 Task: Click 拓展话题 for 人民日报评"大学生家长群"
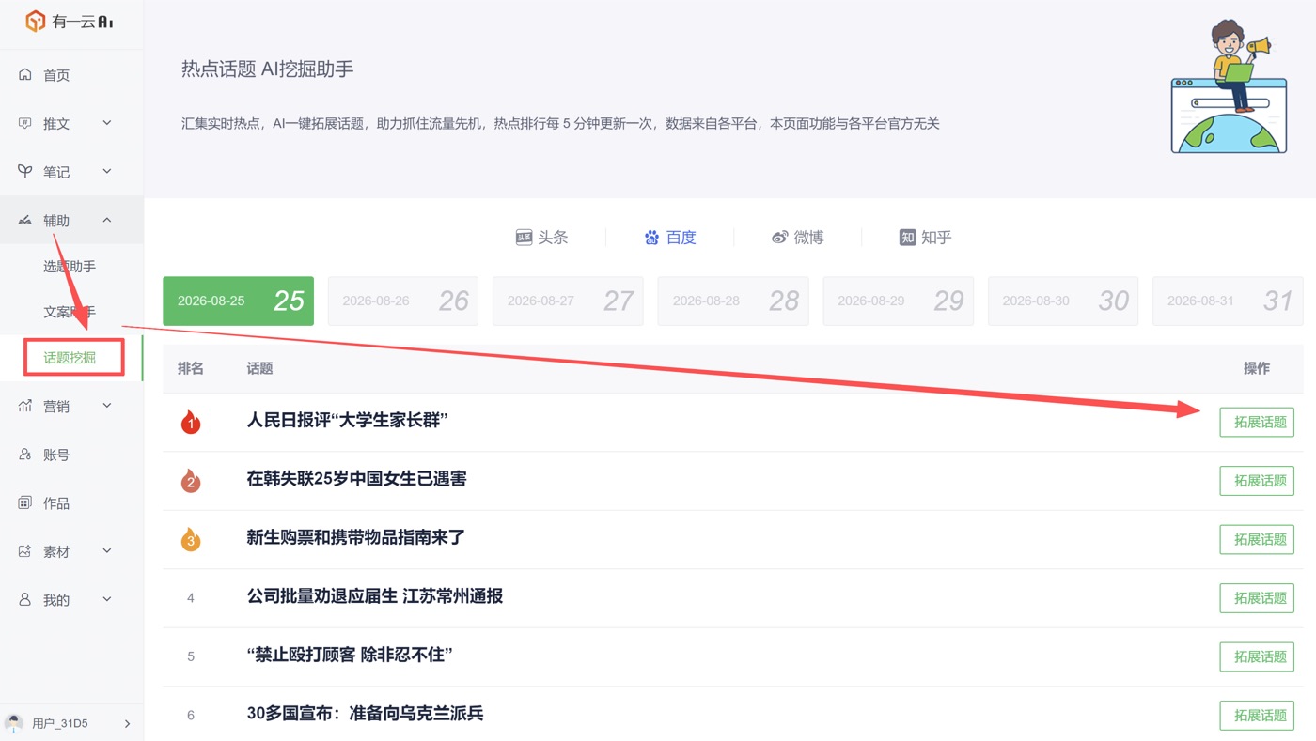pos(1257,423)
